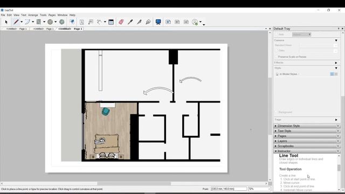Activate the Join tool
345x194 pixels.
pyautogui.click(x=148, y=22)
